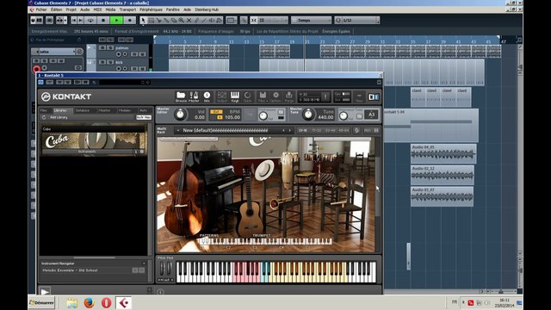
Task: Toggle the Kontakt Output section icon
Action: 222,96
